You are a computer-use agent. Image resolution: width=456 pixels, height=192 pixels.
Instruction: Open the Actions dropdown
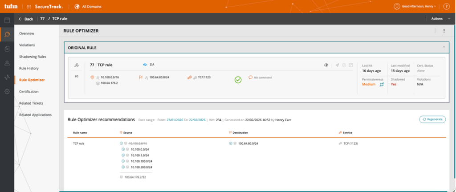[x=439, y=19]
